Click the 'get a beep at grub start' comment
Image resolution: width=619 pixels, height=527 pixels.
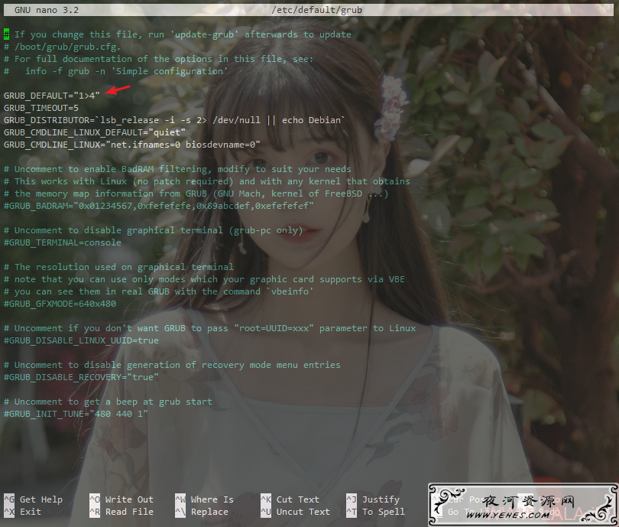tap(108, 402)
